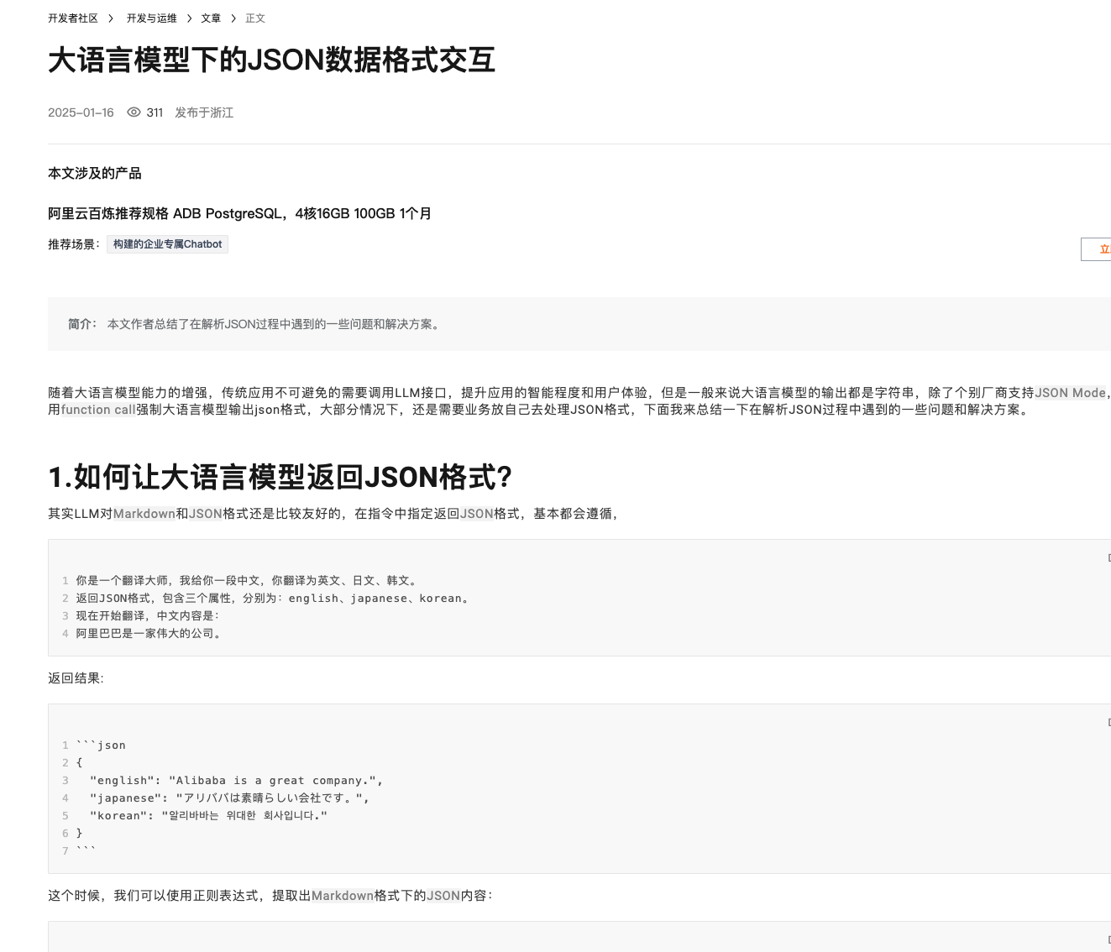
Task: Click Markdown in the sentence 提取出Markdown格式下的
Action: pyautogui.click(x=343, y=896)
